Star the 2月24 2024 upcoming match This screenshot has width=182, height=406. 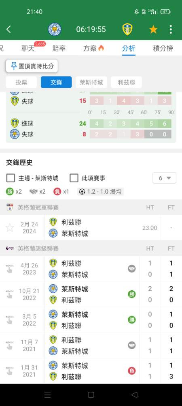click(x=10, y=228)
